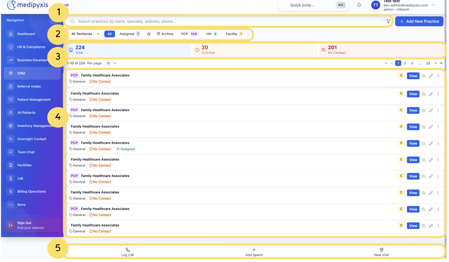Open the Per page dropdown
The width and height of the screenshot is (449, 262).
[x=110, y=63]
